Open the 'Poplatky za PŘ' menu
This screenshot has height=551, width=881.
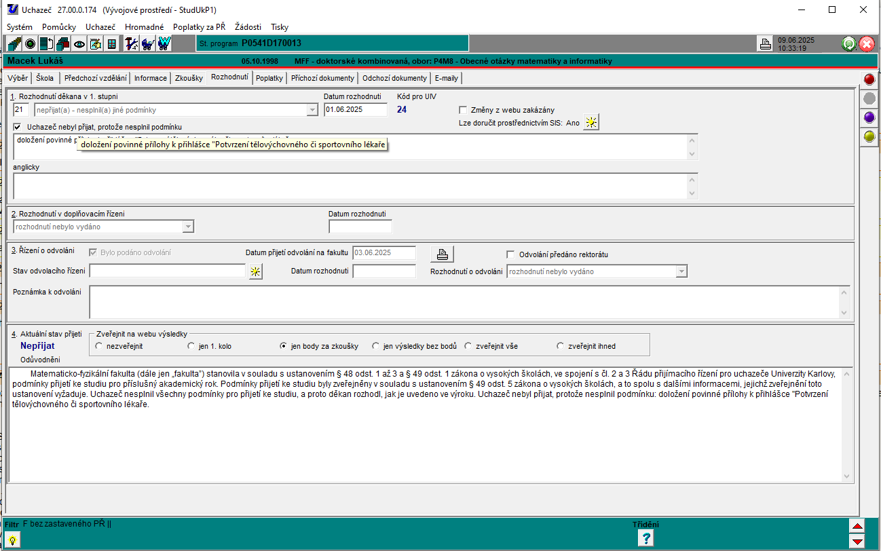(199, 27)
